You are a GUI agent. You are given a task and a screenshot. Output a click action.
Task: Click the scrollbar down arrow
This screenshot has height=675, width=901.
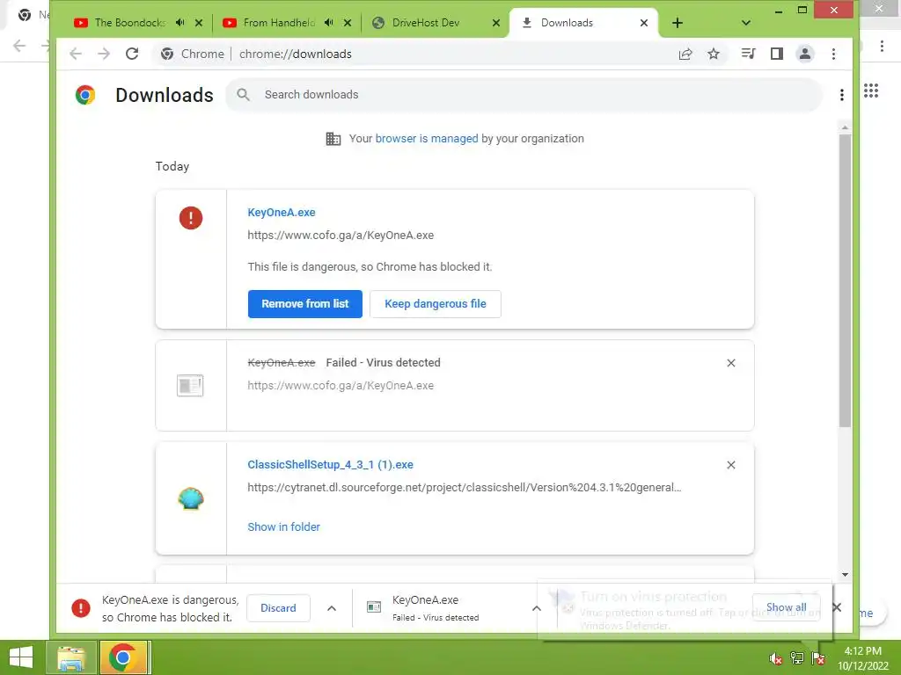pyautogui.click(x=845, y=575)
